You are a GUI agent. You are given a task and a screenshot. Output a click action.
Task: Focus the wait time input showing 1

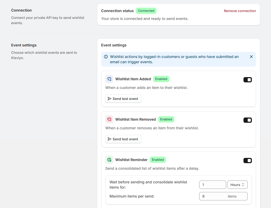213,185
